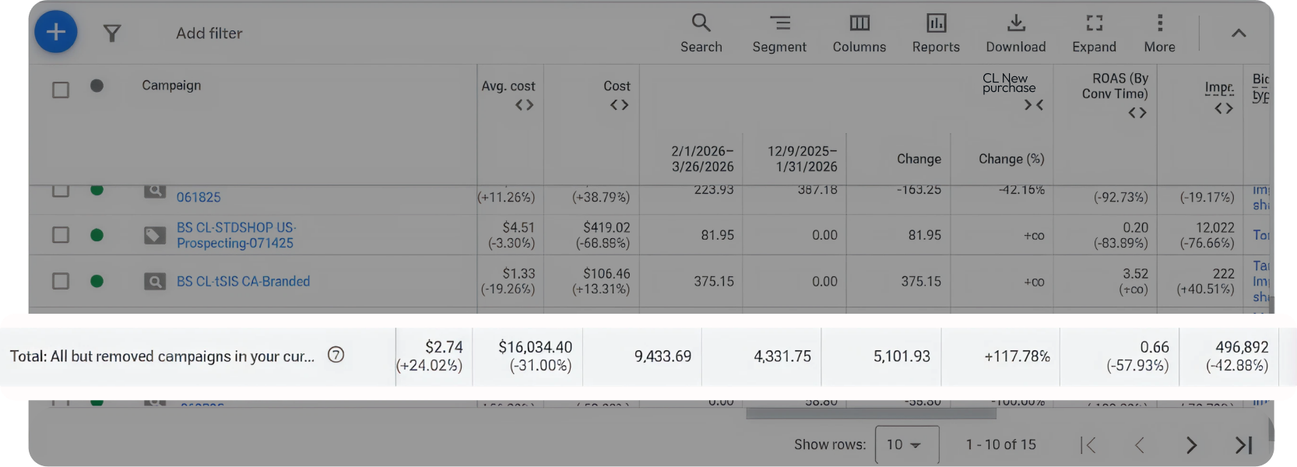Click the horizontal table scrollbar
The width and height of the screenshot is (1297, 467).
pos(871,413)
